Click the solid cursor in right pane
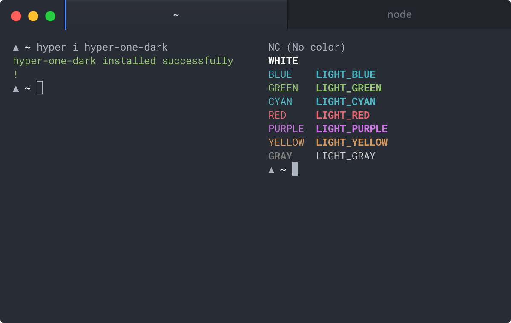The height and width of the screenshot is (323, 511). click(295, 170)
